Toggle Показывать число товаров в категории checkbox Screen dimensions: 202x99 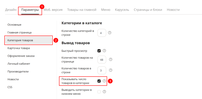click(99, 81)
